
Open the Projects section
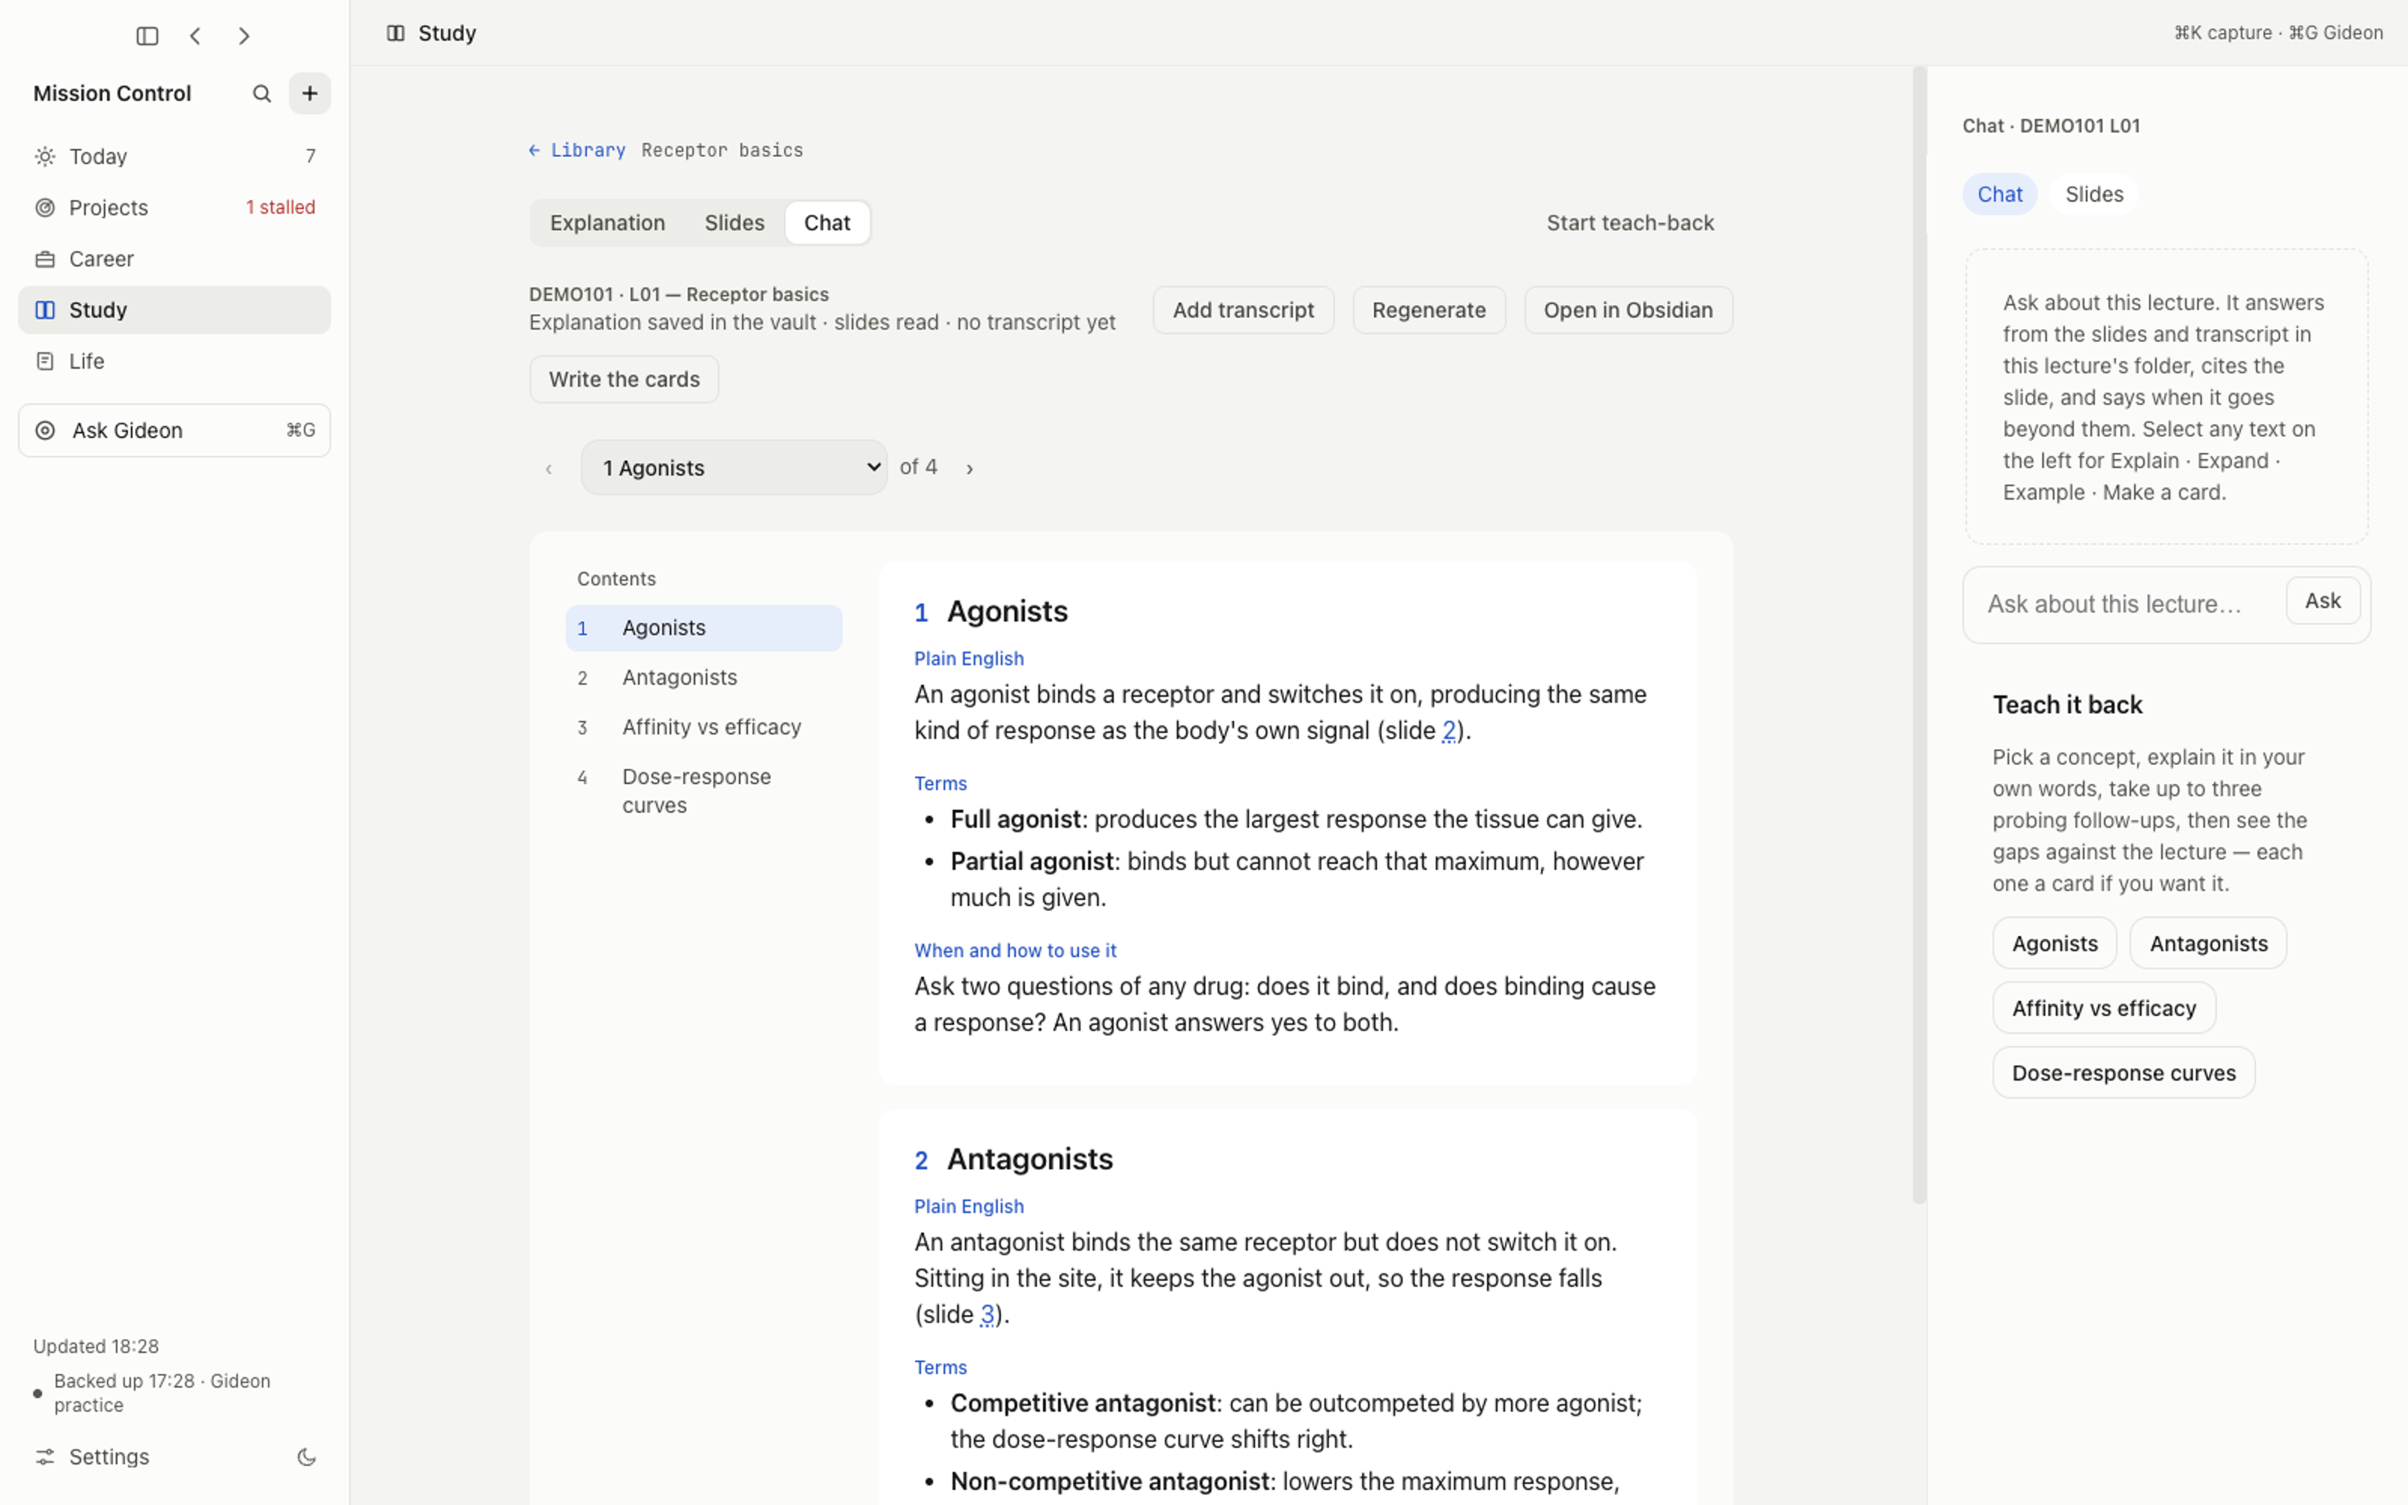tap(174, 207)
